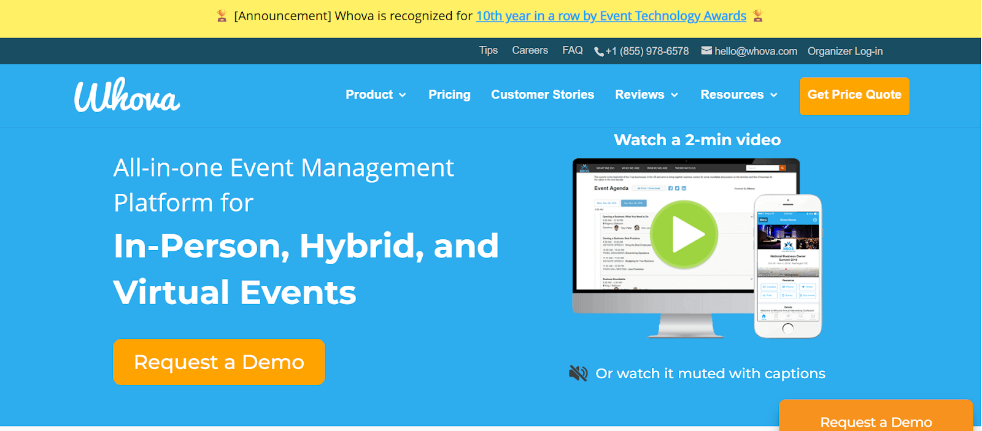982x431 pixels.
Task: Open the FAQ link
Action: pyautogui.click(x=573, y=50)
